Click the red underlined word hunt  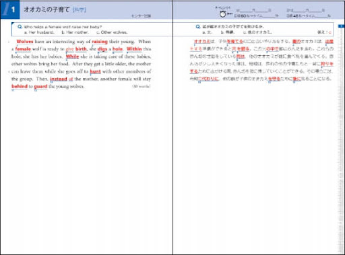(x=95, y=71)
